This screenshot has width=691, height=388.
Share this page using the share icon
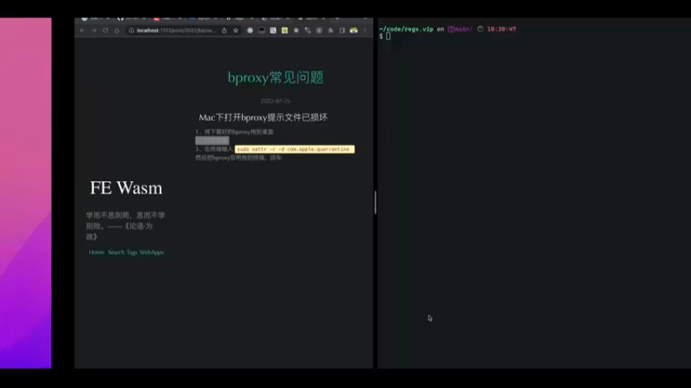click(x=225, y=30)
